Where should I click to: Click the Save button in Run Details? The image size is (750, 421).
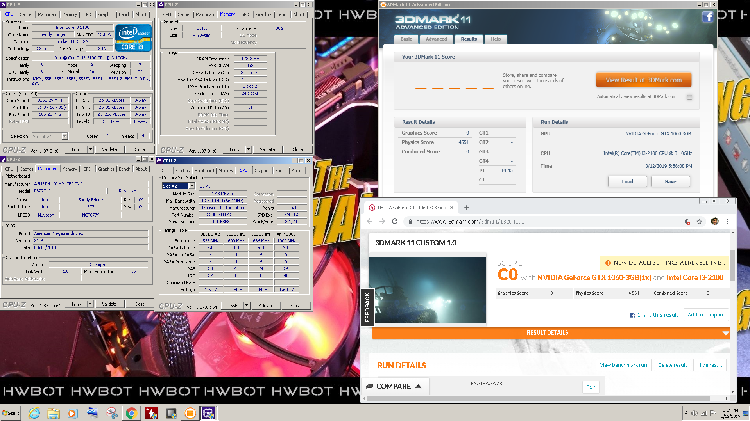[670, 181]
